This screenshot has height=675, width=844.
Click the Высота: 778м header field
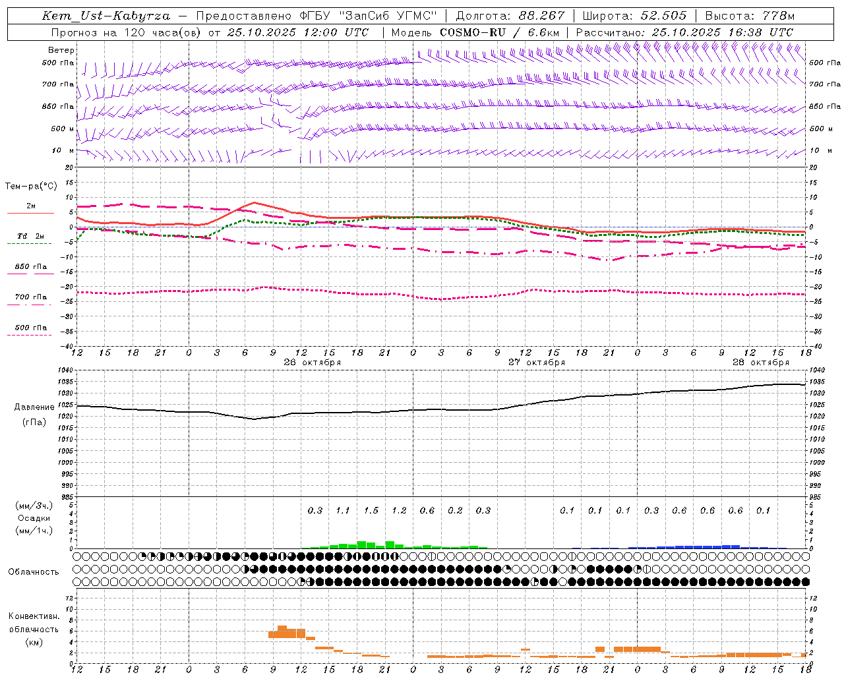tap(750, 16)
